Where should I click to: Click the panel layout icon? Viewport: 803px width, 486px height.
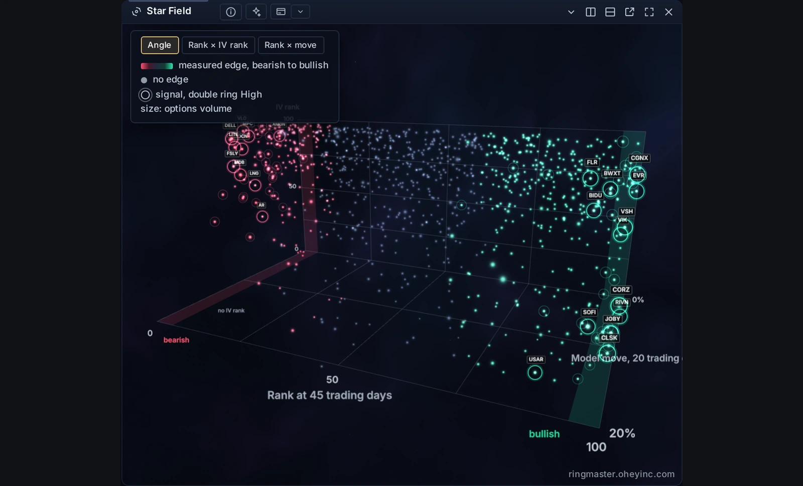281,12
